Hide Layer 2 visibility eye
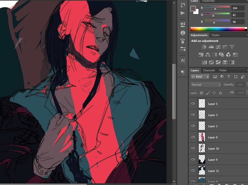Image resolution: width=248 pixels, height=185 pixels. 193,126
